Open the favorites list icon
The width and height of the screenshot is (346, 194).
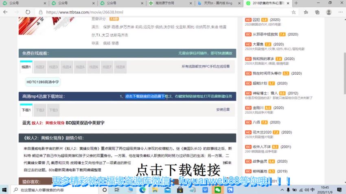pyautogui.click(x=306, y=12)
